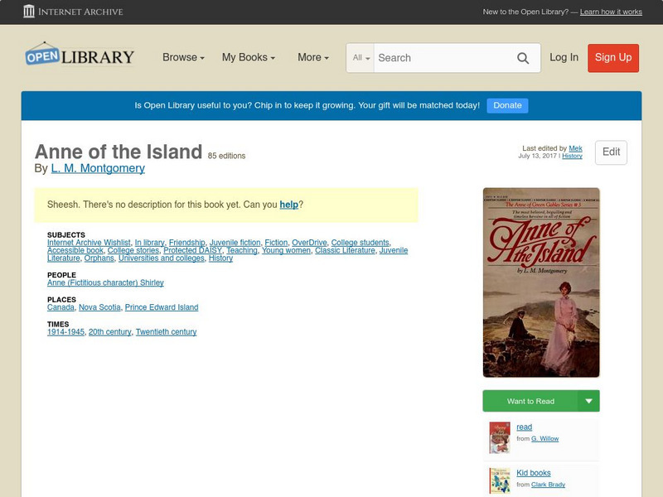The width and height of the screenshot is (663, 497).
Task: Click the help link in description notice
Action: 288,205
